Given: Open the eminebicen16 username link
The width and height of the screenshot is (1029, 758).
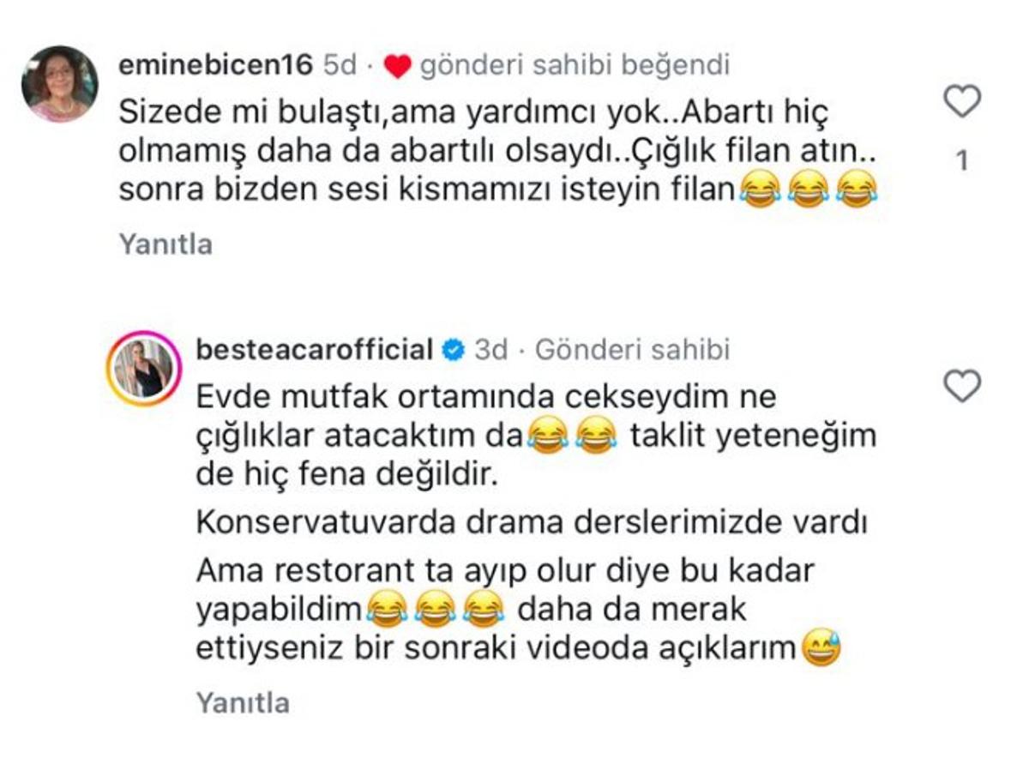Looking at the screenshot, I should coord(215,65).
